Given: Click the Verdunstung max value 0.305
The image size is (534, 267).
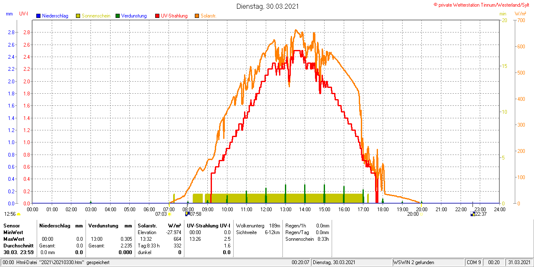Looking at the screenshot, I should point(126,239).
